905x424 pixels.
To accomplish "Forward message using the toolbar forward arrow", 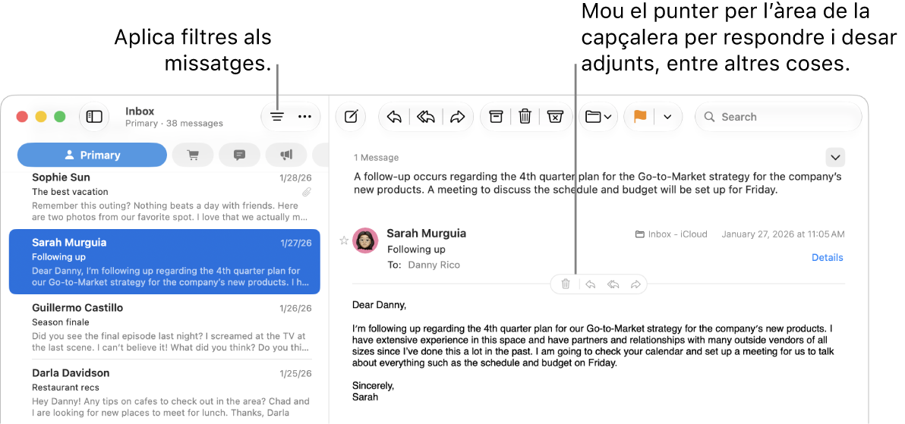I will [458, 117].
